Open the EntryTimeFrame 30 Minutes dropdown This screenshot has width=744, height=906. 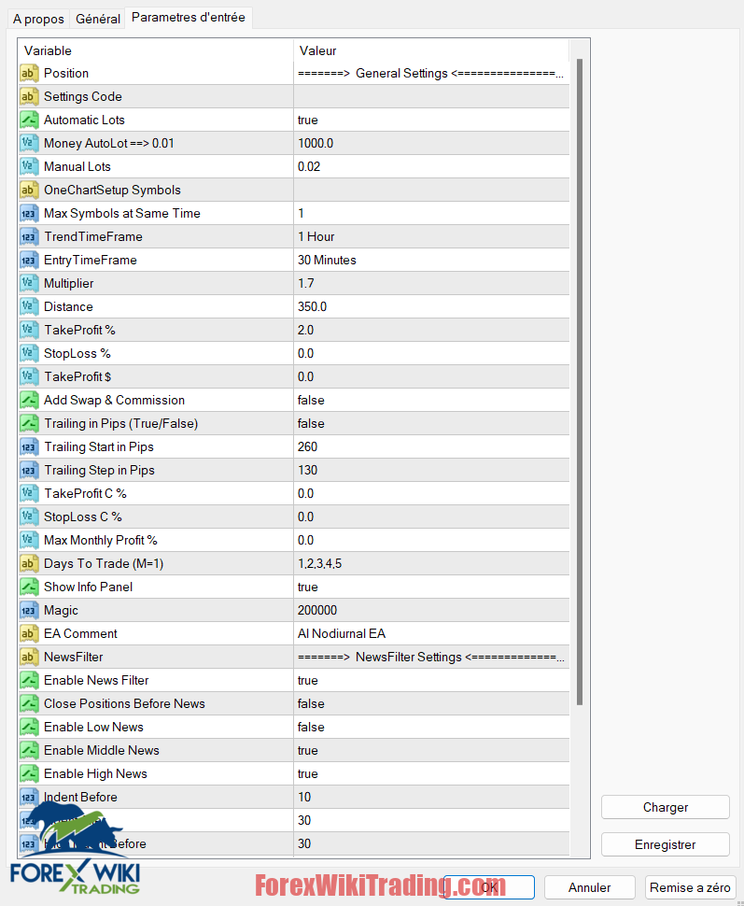pyautogui.click(x=431, y=260)
